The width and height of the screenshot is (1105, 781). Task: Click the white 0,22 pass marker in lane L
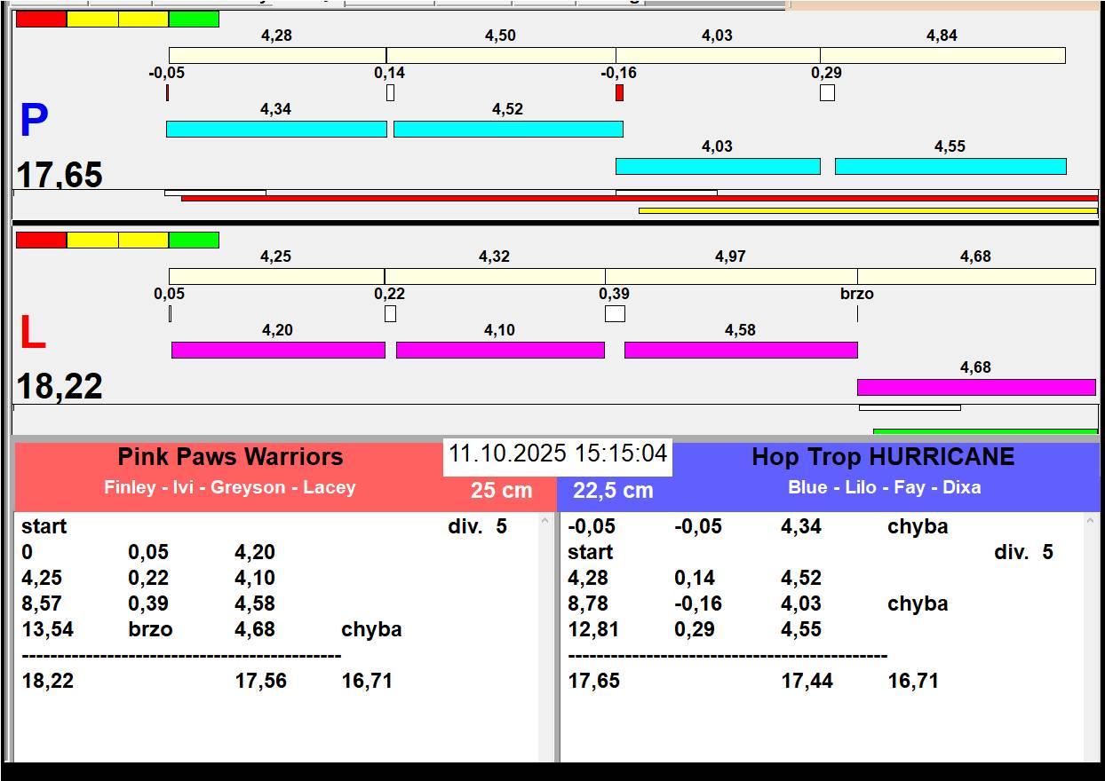390,313
